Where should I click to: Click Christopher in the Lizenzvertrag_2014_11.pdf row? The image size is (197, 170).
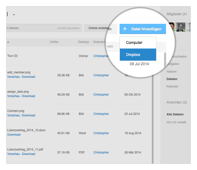click(x=101, y=152)
